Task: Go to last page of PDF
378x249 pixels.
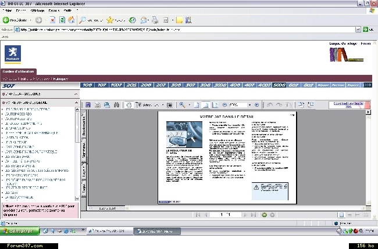Action: click(x=253, y=215)
